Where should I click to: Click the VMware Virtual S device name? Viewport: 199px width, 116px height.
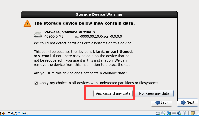tap(70, 32)
